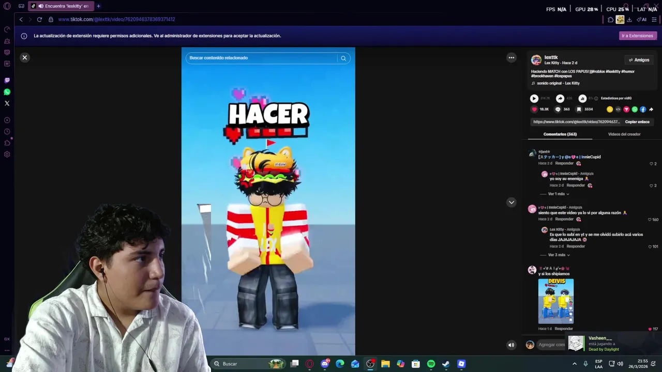
Task: Like the video with the heart icon
Action: point(534,110)
